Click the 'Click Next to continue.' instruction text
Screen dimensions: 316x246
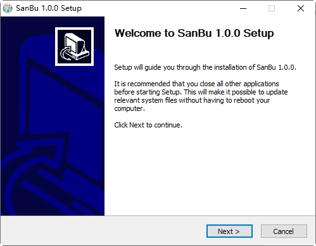tap(148, 125)
